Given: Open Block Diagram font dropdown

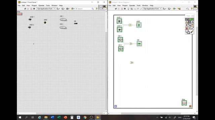Looking at the screenshot, I should click(152, 9).
